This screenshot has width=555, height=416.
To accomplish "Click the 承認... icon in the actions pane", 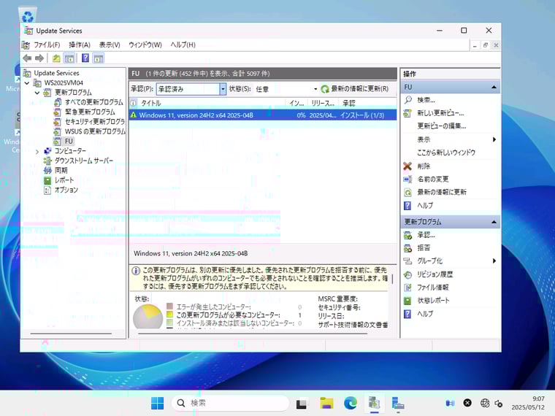I will (407, 235).
